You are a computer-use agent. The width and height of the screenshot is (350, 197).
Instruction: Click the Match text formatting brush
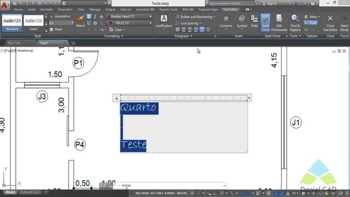pos(80,21)
